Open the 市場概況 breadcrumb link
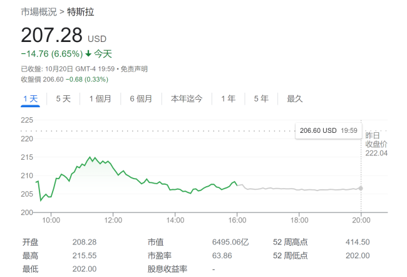This screenshot has height=277, width=407. [39, 12]
